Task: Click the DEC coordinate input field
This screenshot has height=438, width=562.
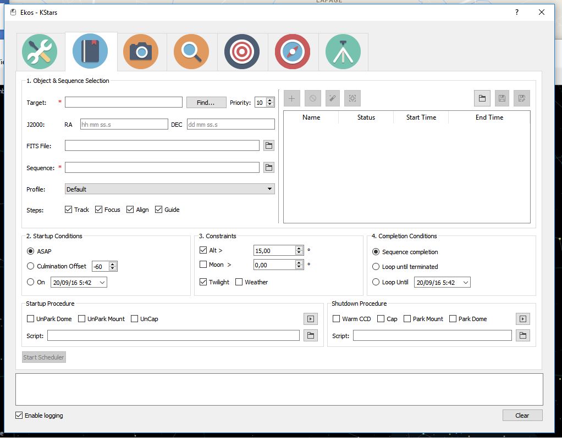Action: 231,124
